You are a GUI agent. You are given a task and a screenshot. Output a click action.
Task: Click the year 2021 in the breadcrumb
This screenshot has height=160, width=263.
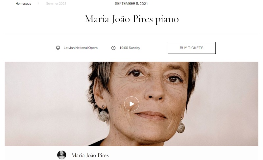62,4
